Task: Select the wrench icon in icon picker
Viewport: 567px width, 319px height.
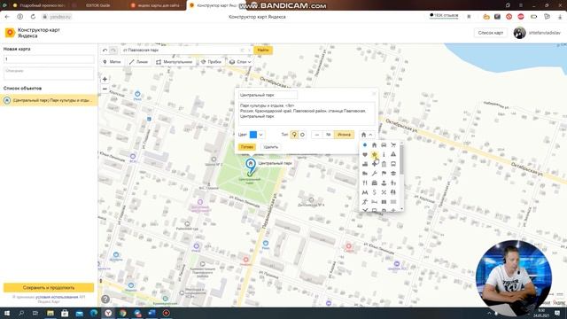Action: tap(374, 174)
